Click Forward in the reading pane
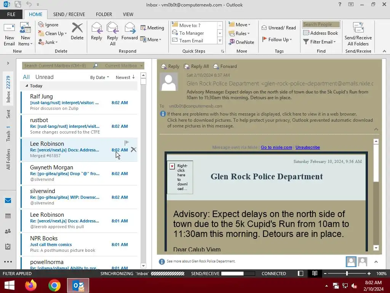This screenshot has width=390, height=293. click(225, 66)
